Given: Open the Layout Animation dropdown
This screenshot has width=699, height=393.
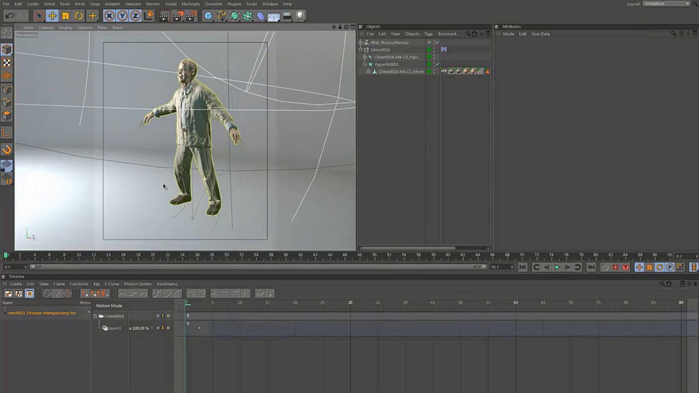Looking at the screenshot, I should click(x=666, y=4).
